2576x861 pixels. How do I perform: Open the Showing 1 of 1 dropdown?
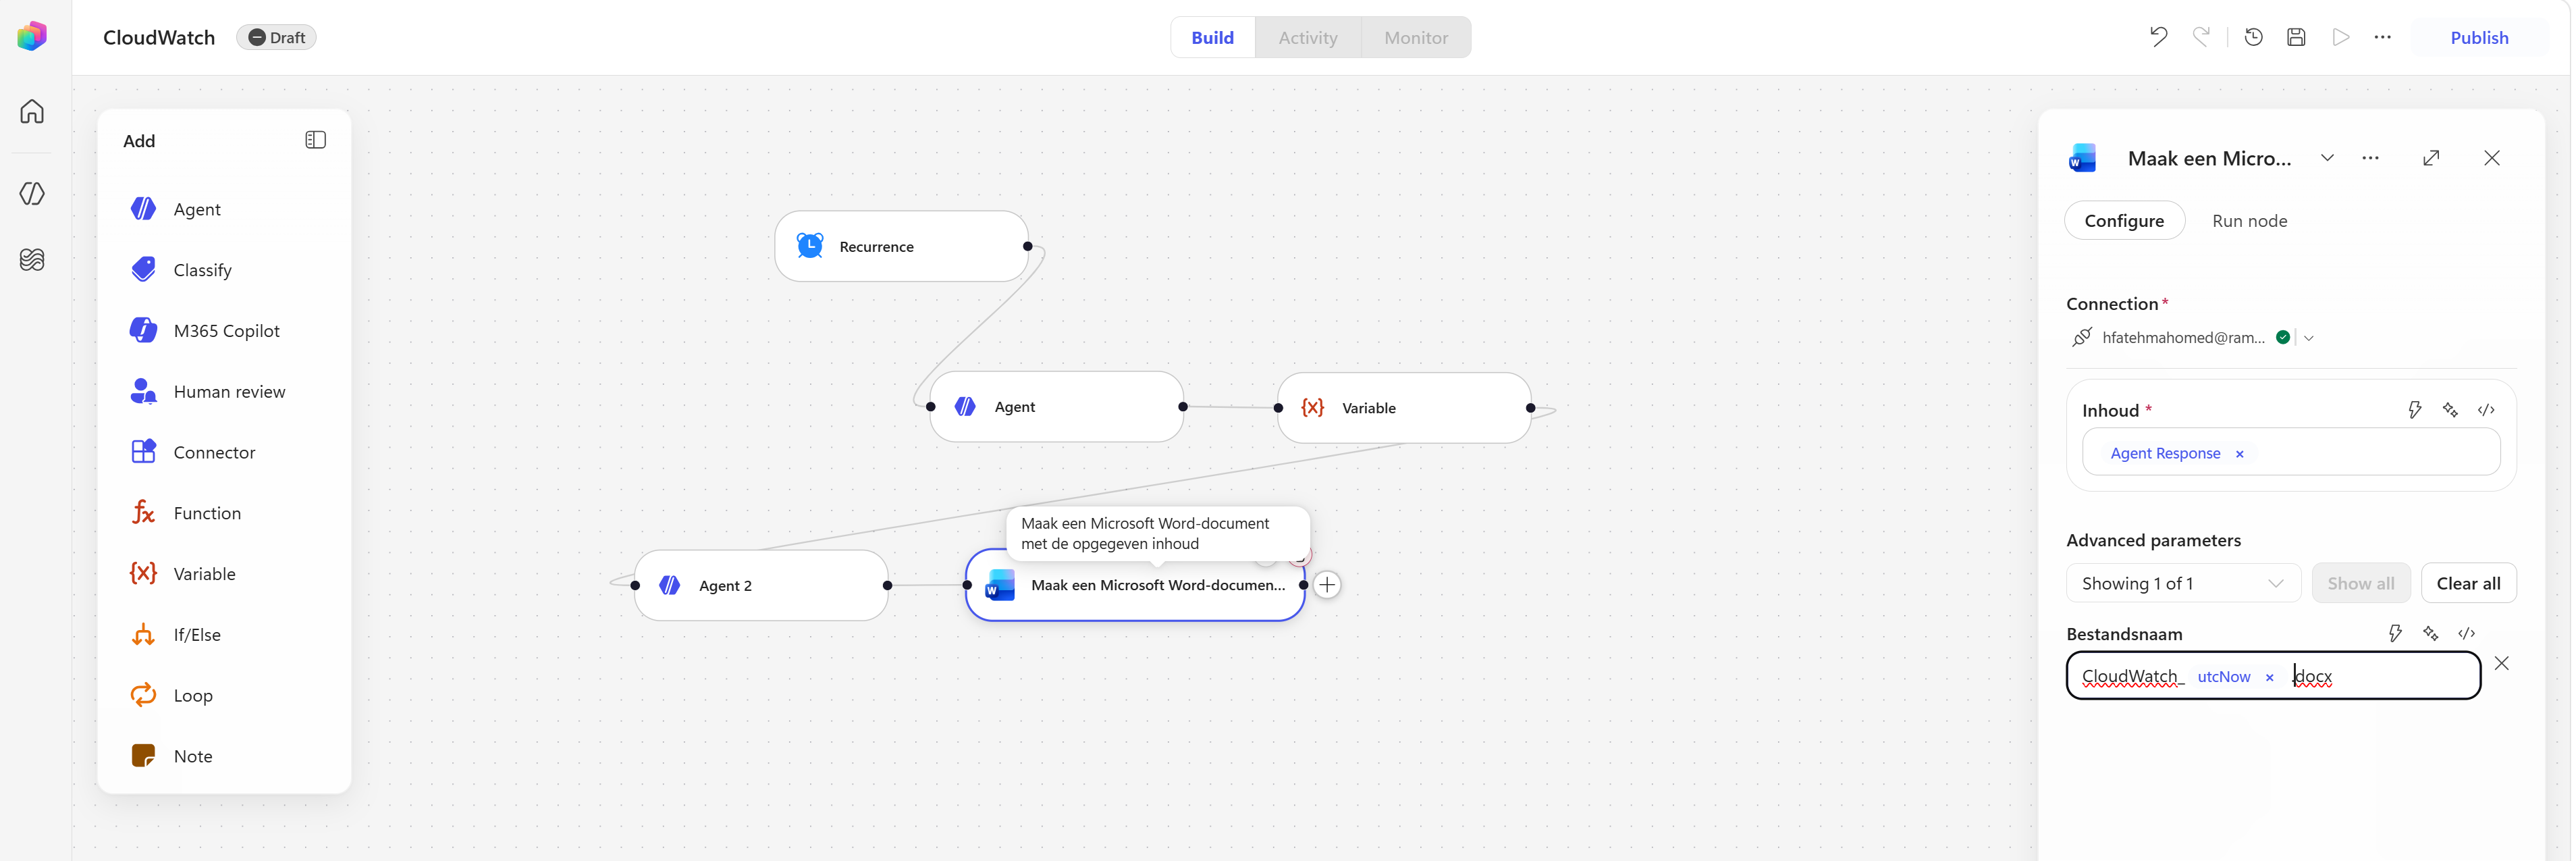(2183, 583)
